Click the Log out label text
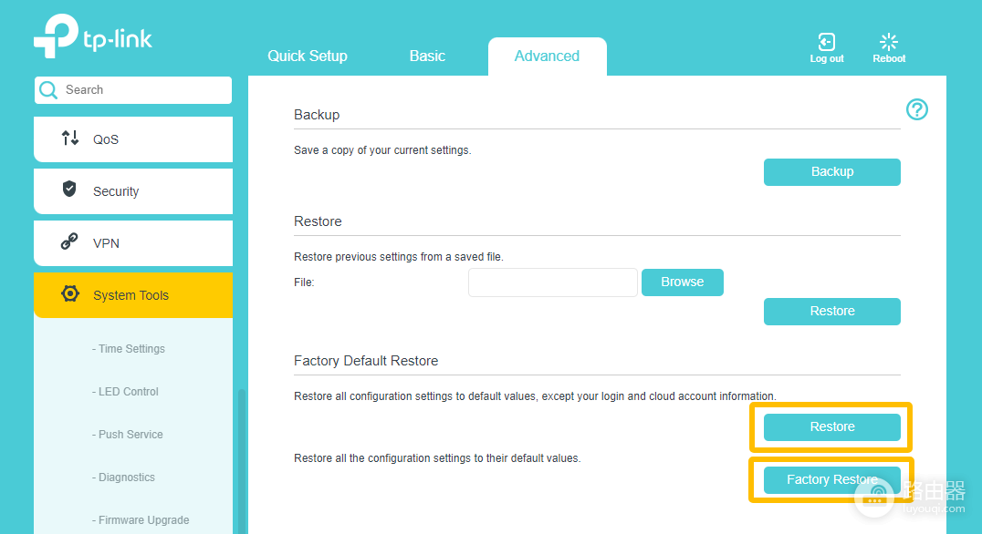The image size is (982, 534). 827,59
